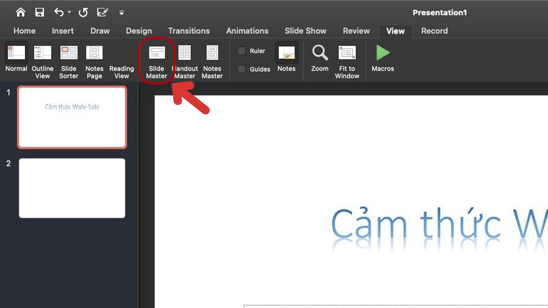Open Macros with the green play icon

383,59
